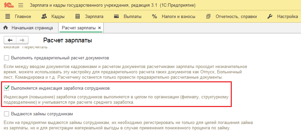Open the Зарплата section
Viewport: 301px width, 134px height.
(94, 17)
